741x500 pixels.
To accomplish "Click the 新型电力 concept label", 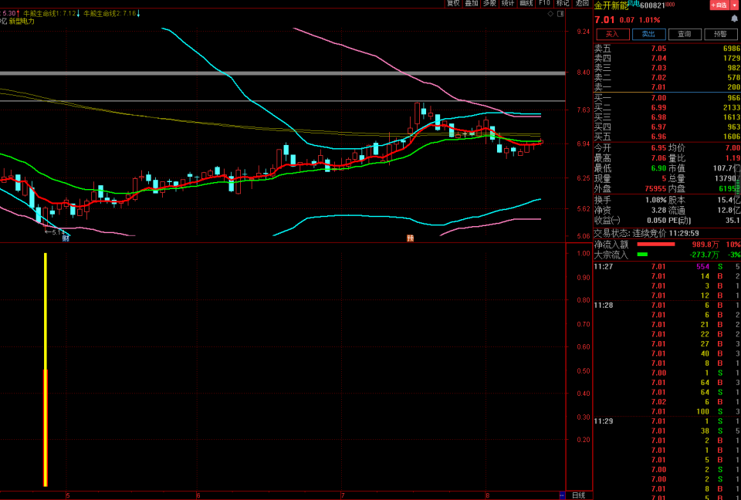I will [x=22, y=22].
